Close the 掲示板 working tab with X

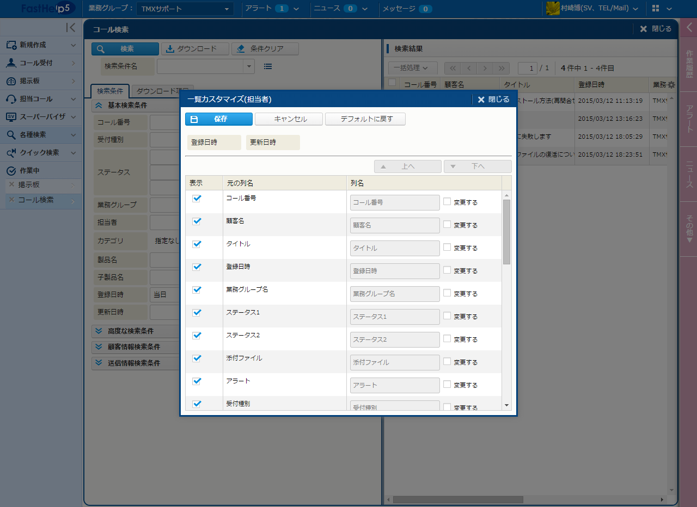(11, 185)
